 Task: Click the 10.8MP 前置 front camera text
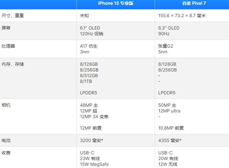click(171, 128)
